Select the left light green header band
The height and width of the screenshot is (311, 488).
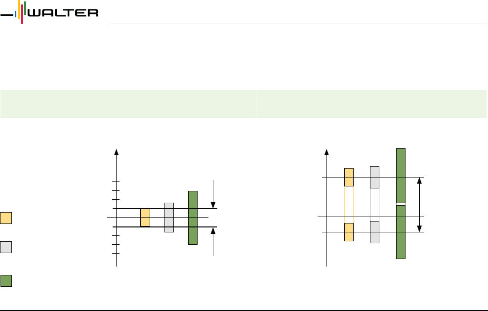point(128,104)
